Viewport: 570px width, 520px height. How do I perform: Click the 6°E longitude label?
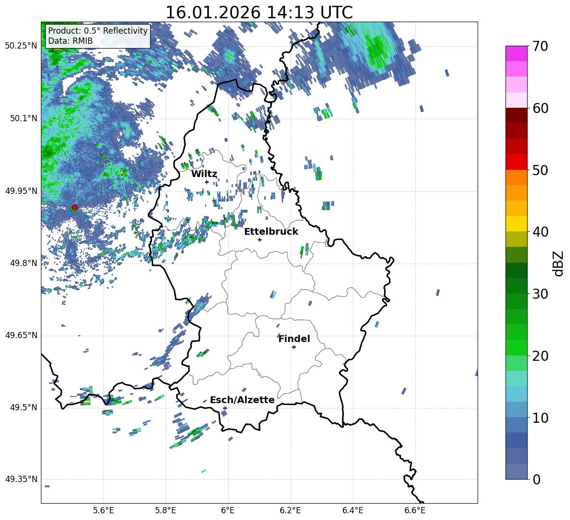[x=228, y=510]
